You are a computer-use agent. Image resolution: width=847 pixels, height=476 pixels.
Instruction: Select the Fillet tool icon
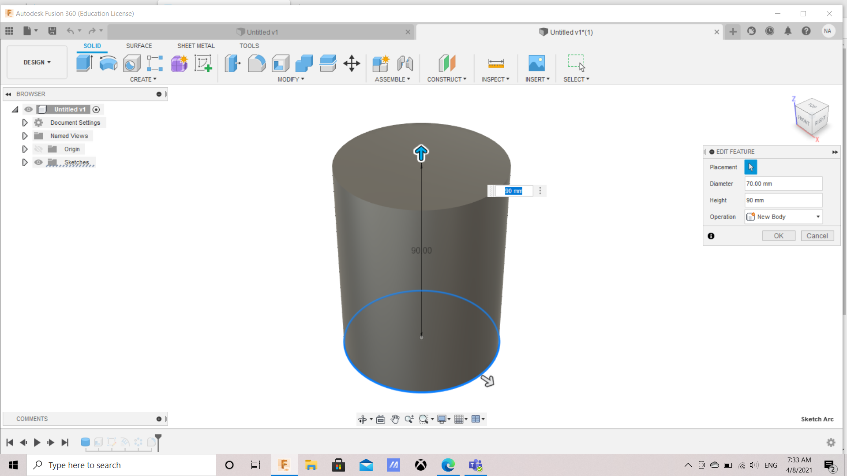[x=256, y=63]
